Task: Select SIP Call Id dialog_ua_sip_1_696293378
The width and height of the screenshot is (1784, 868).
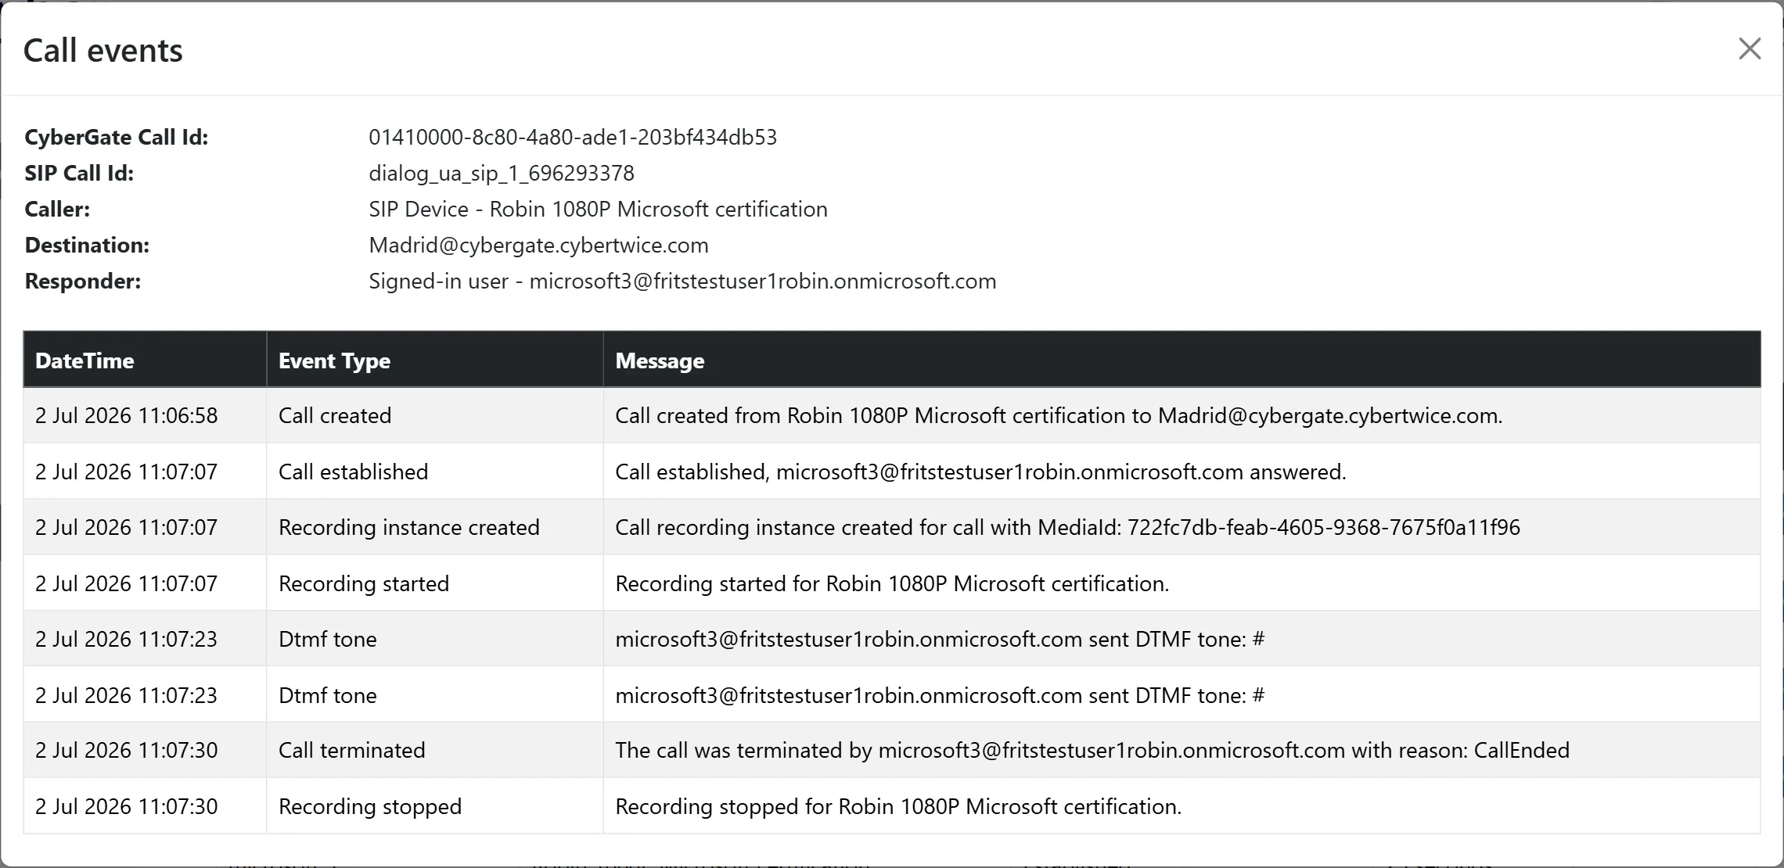Action: (x=502, y=174)
